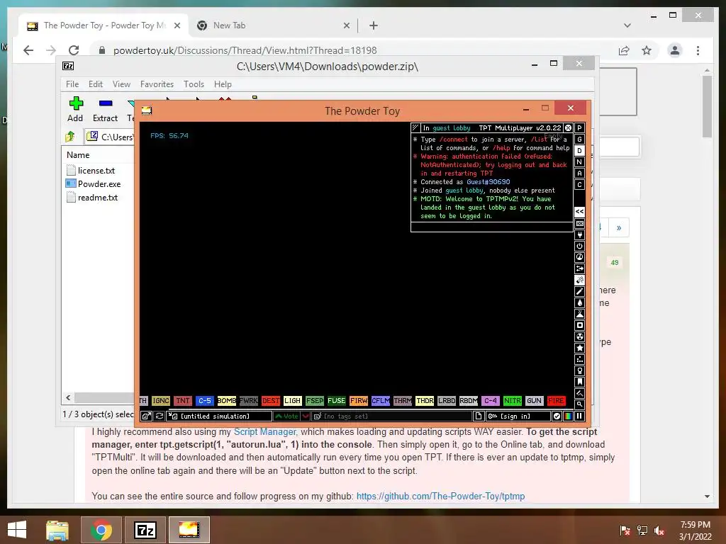Open render options (rainbow color icon)

(568, 416)
